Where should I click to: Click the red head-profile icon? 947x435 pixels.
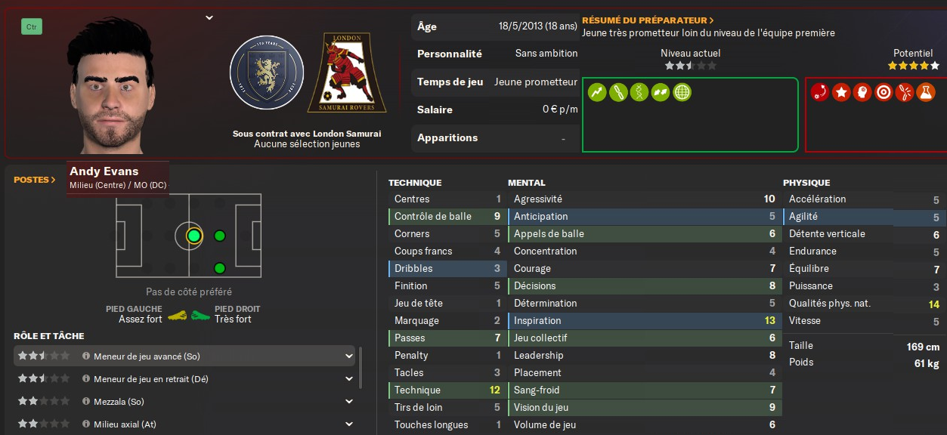tap(862, 93)
